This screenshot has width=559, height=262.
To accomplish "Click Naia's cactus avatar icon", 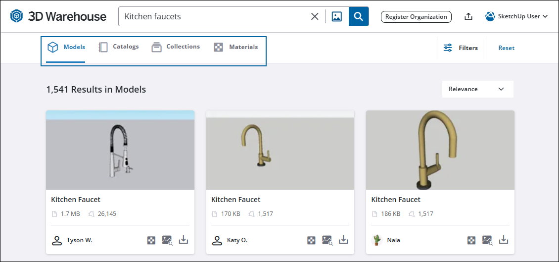I will pos(377,240).
